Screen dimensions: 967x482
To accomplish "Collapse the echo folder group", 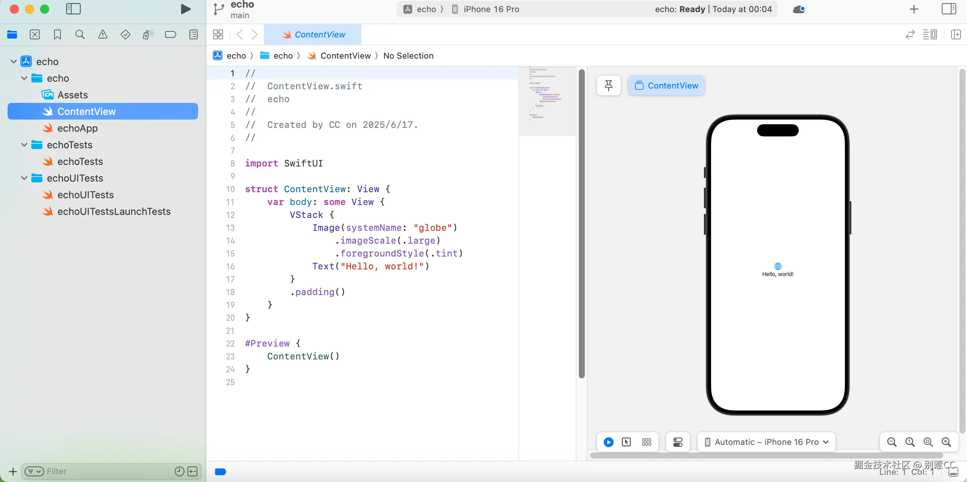I will coord(24,78).
